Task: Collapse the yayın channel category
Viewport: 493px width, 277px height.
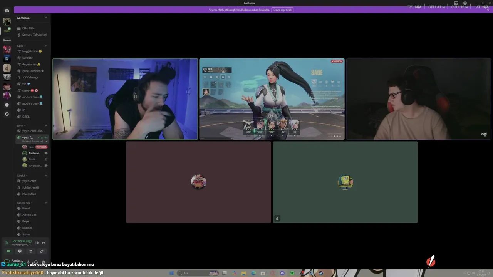Action: coord(21,125)
